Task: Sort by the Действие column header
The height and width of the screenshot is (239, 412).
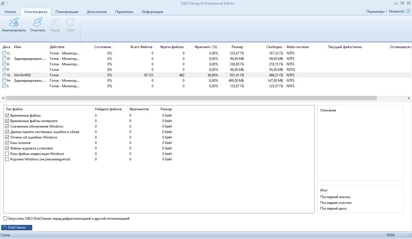Action: tap(65, 47)
